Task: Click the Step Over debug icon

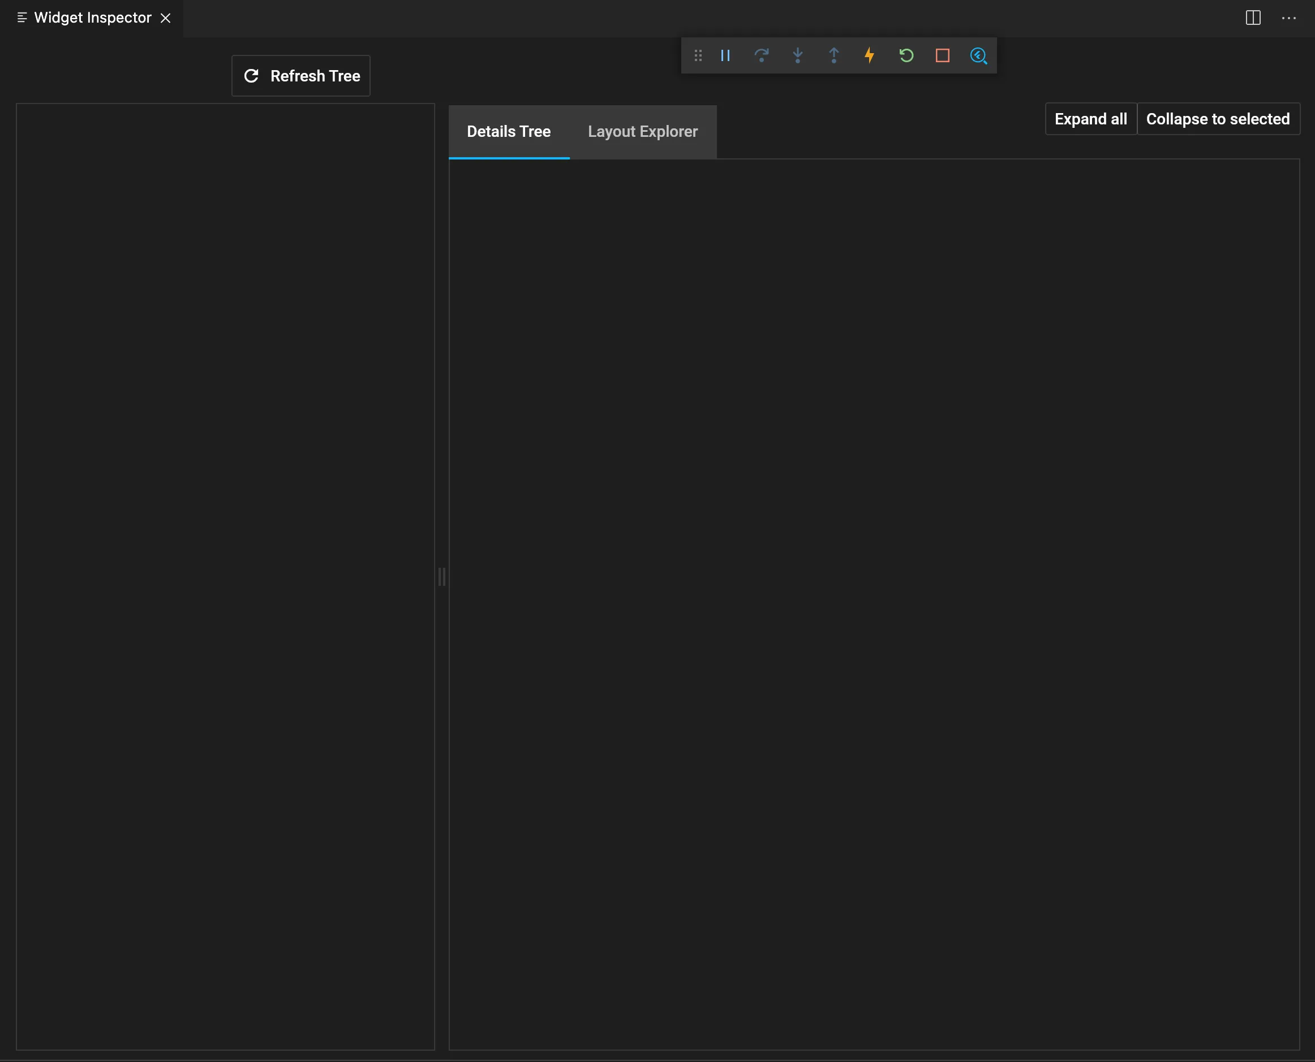Action: click(762, 55)
